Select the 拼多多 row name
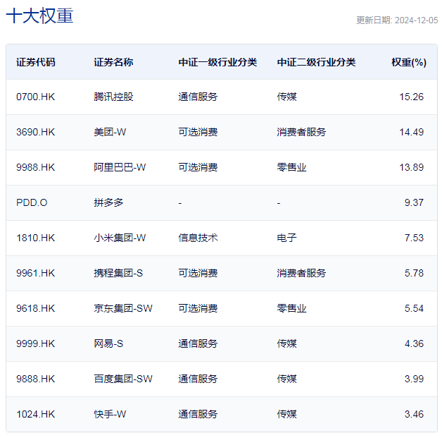The width and height of the screenshot is (442, 438). pyautogui.click(x=108, y=202)
